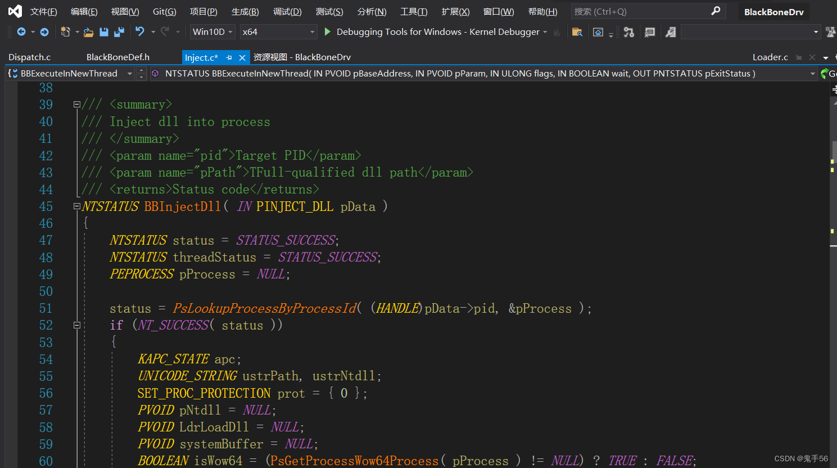The image size is (837, 468).
Task: Click the toolbar icon with the lined page and badge
Action: pos(650,32)
